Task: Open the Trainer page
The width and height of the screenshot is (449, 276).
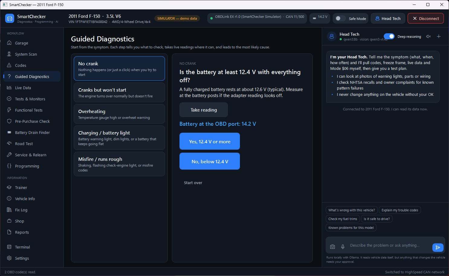Action: pos(32,187)
